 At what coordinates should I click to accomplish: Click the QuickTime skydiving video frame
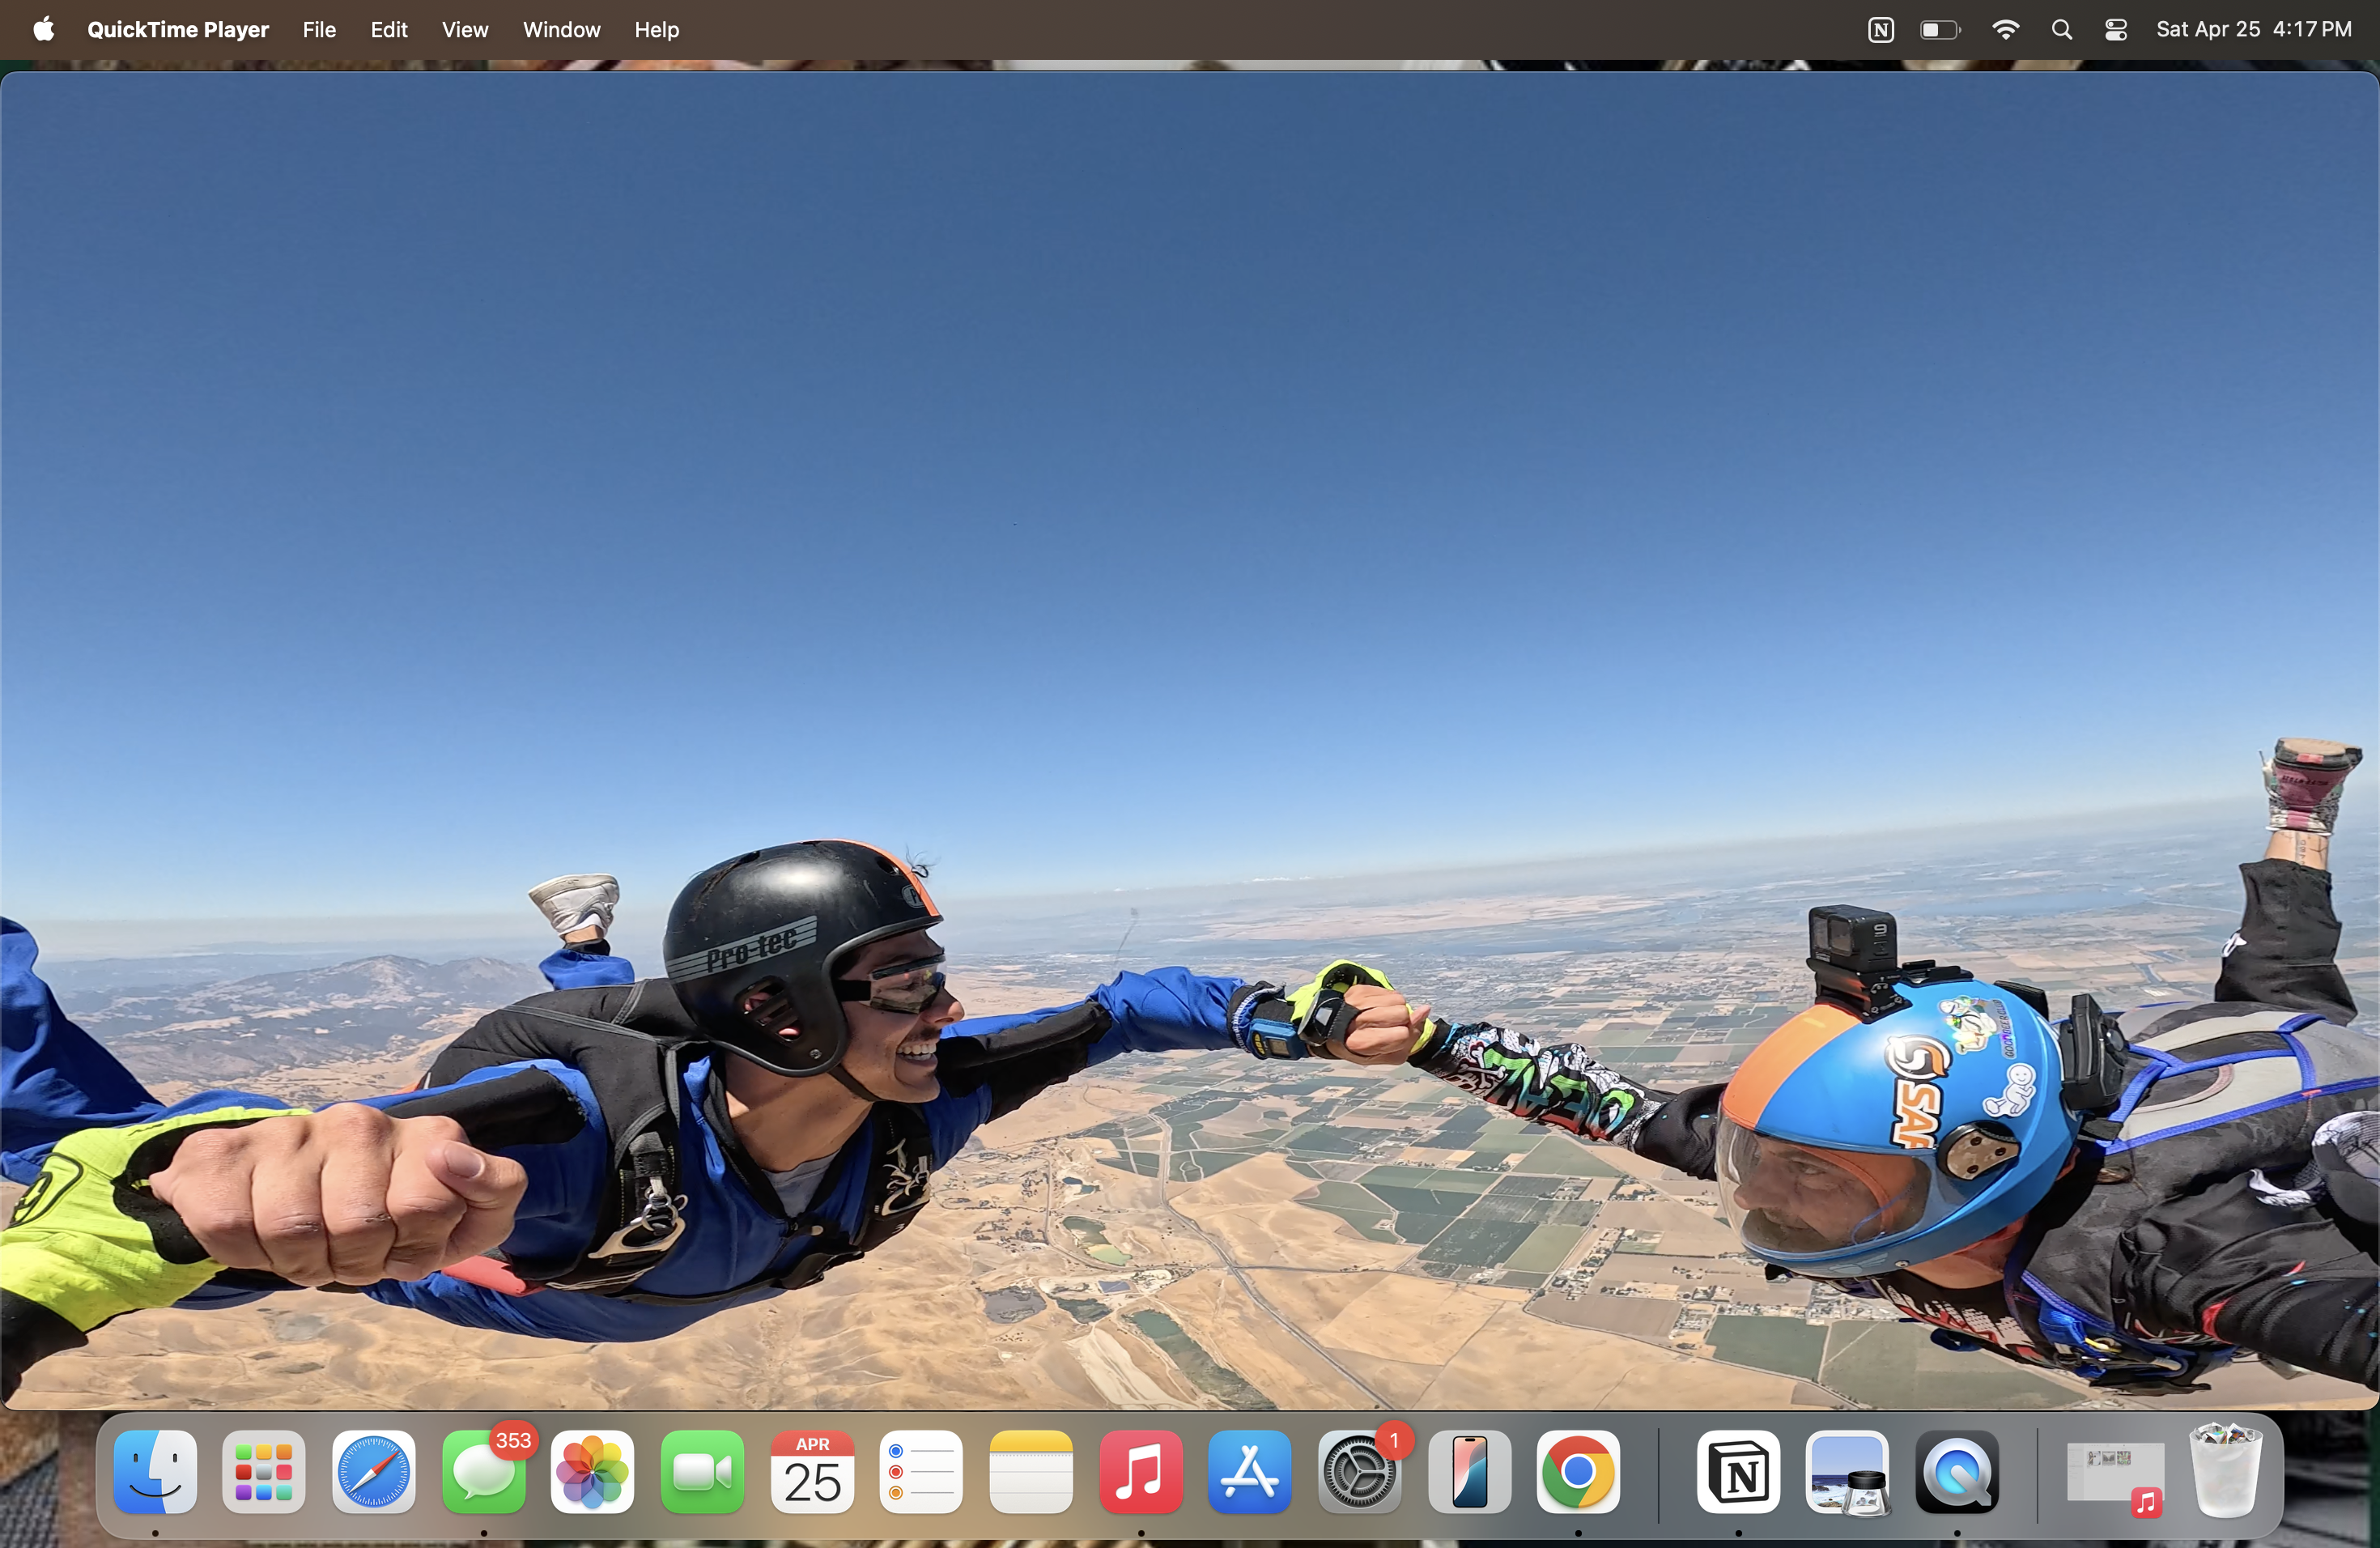click(x=1190, y=740)
